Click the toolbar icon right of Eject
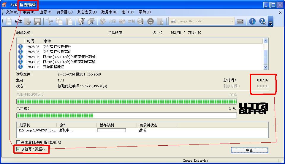285x164 pixels. tap(160, 21)
